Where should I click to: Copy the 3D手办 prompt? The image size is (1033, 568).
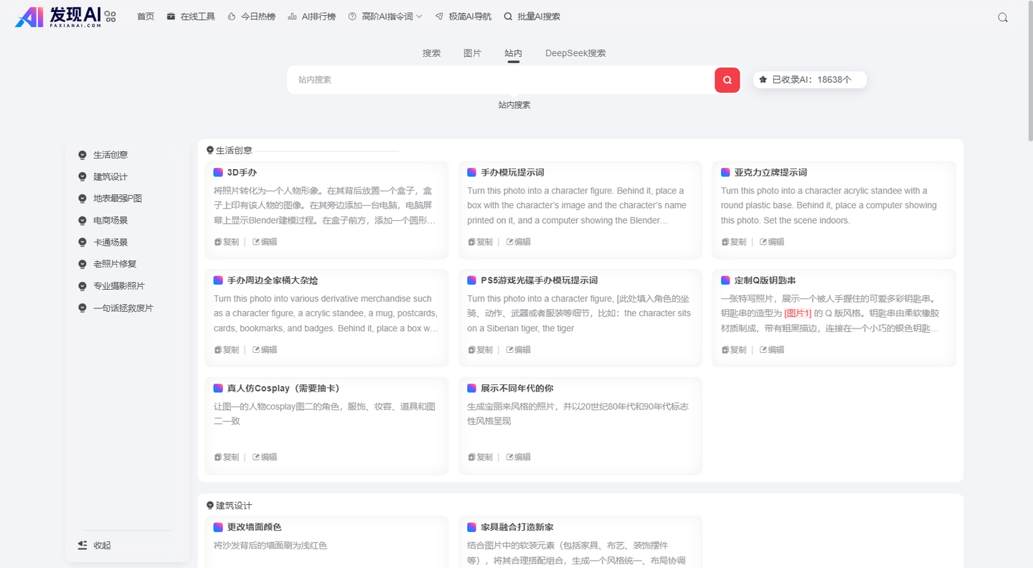click(x=227, y=242)
